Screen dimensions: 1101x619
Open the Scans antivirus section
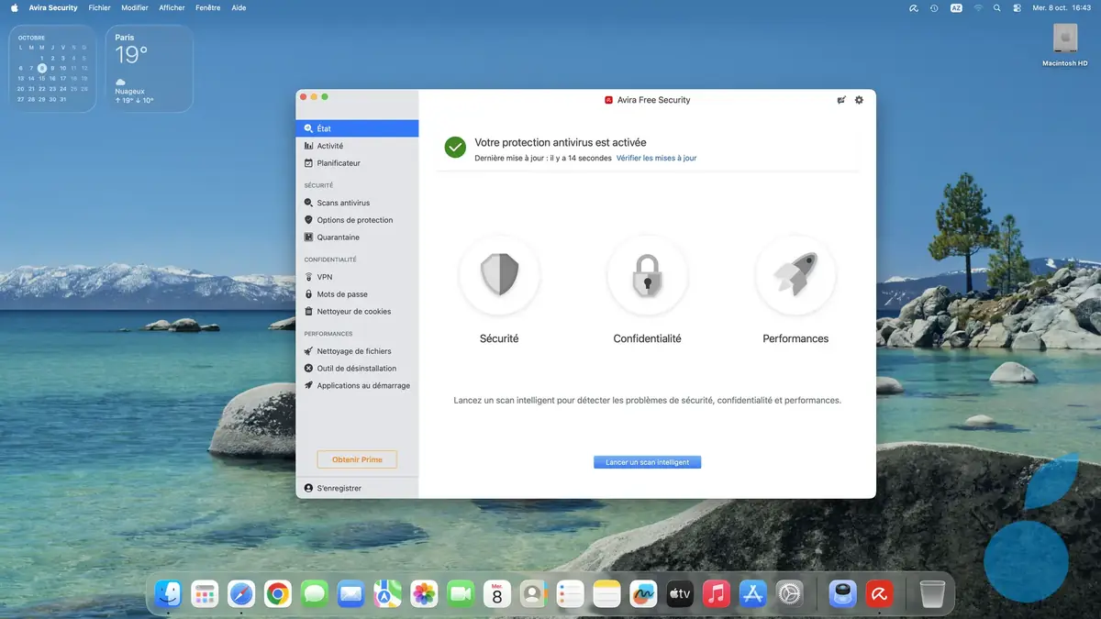345,202
